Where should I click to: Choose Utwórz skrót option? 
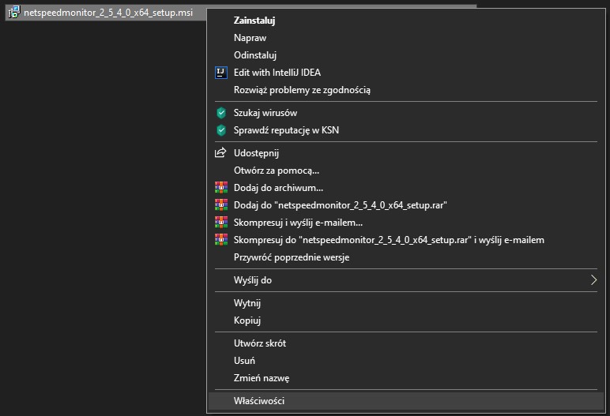pyautogui.click(x=406, y=343)
